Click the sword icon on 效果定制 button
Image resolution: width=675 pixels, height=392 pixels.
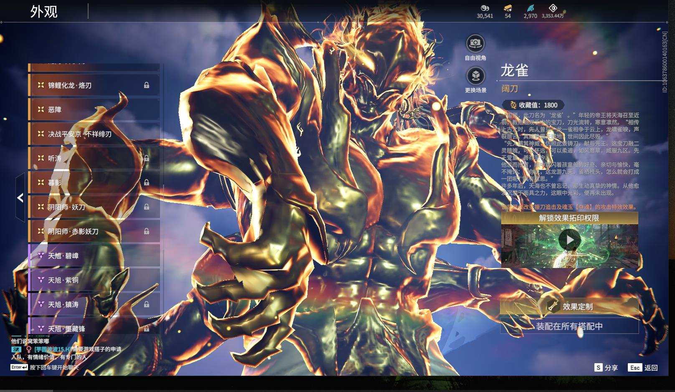pyautogui.click(x=553, y=306)
